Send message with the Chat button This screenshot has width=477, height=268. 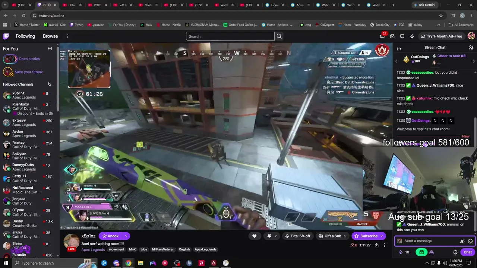468,252
